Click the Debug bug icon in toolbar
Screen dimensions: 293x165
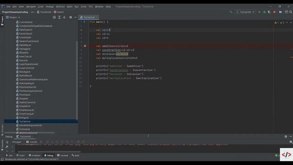pyautogui.click(x=265, y=12)
